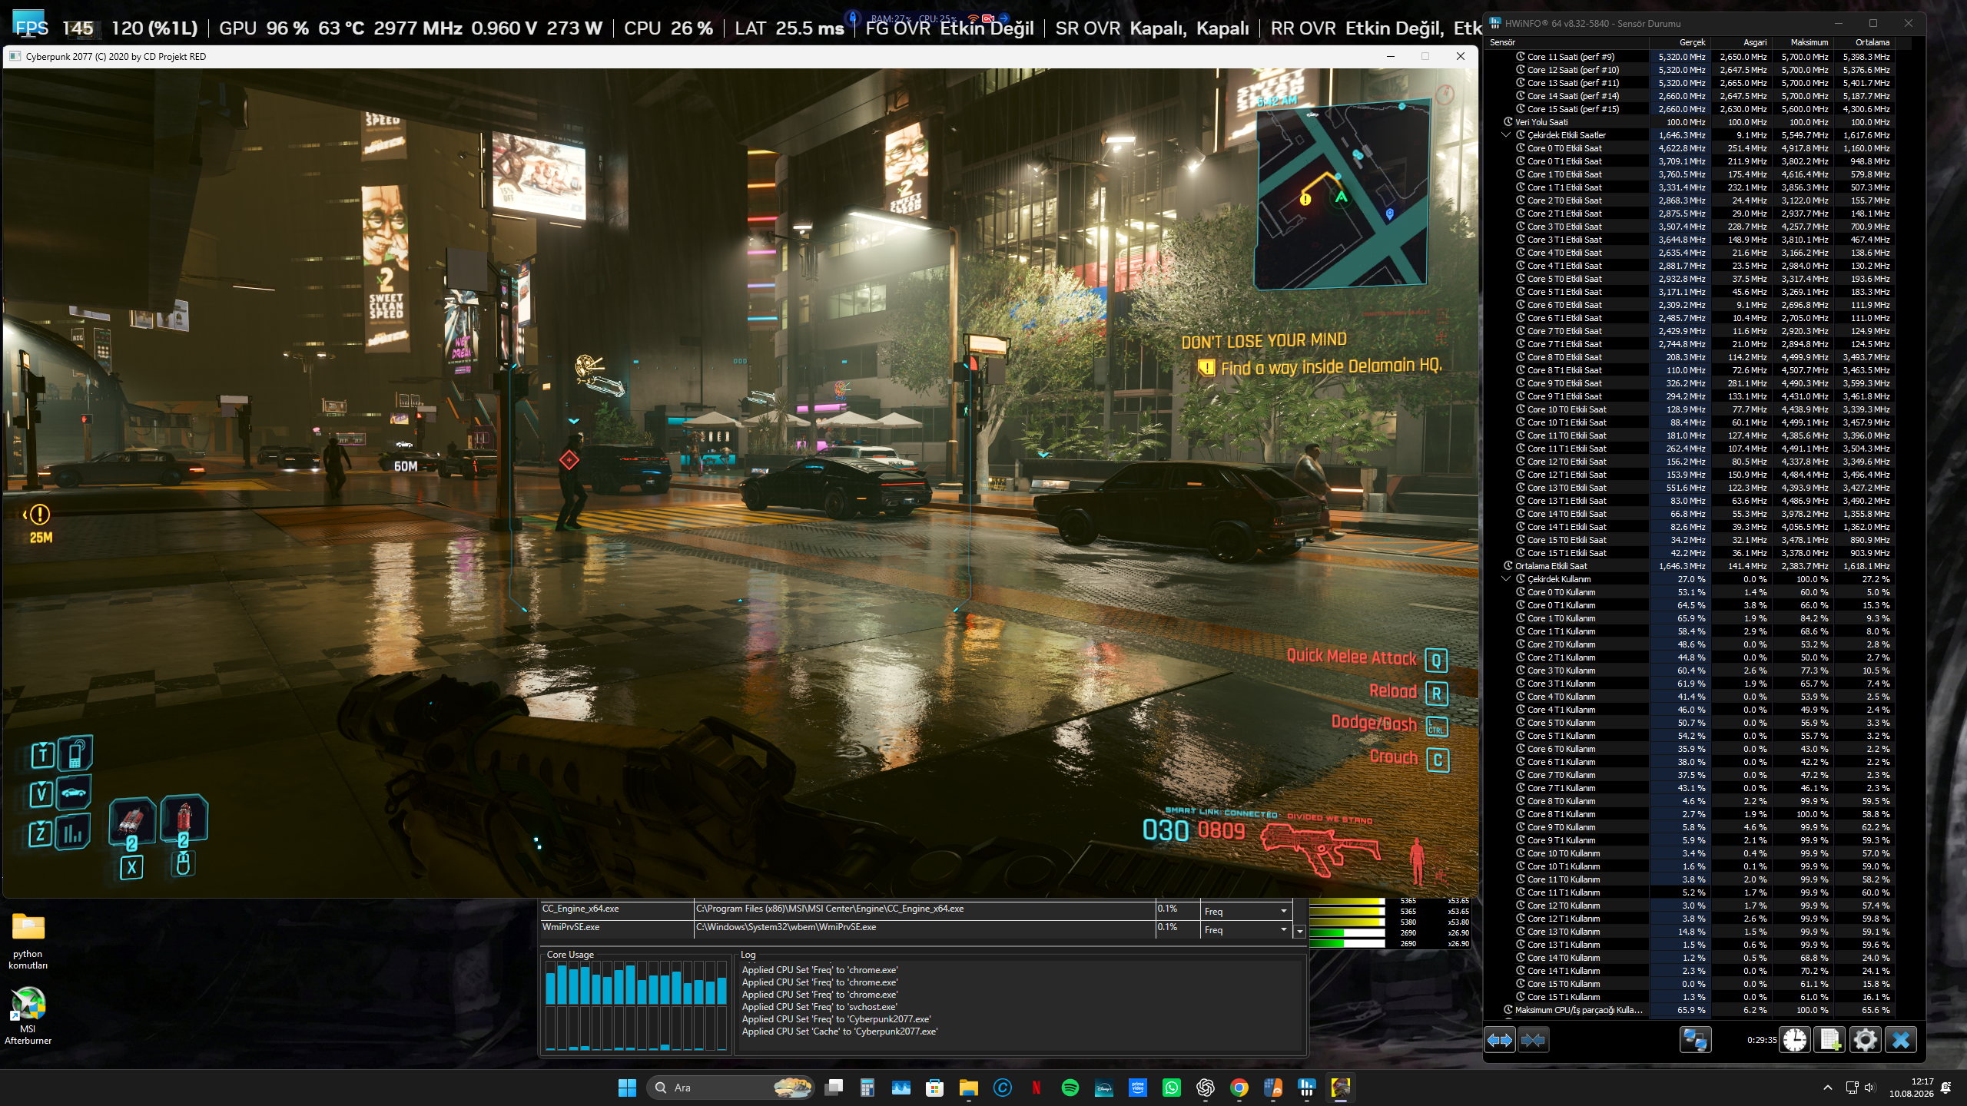Screen dimensions: 1967x1106
Task: Click the Ortalama column header
Action: tap(1863, 43)
